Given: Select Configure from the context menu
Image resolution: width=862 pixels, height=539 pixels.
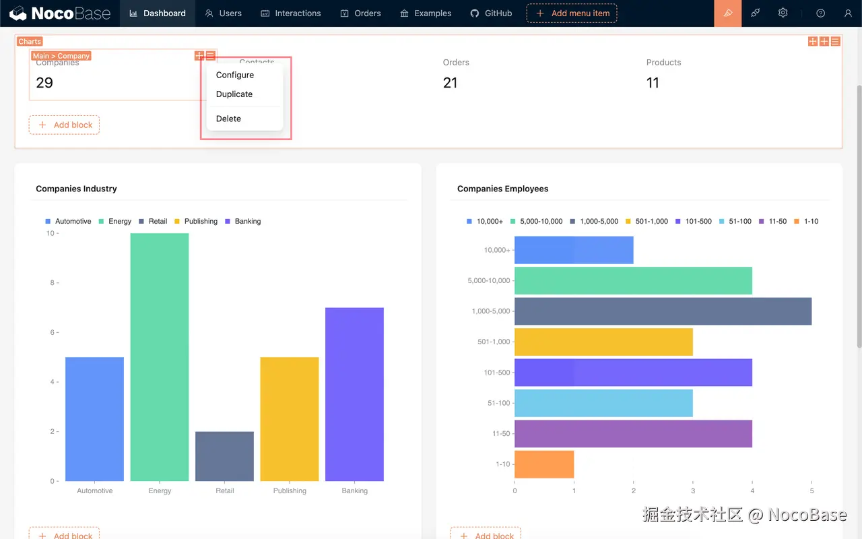Looking at the screenshot, I should click(234, 75).
